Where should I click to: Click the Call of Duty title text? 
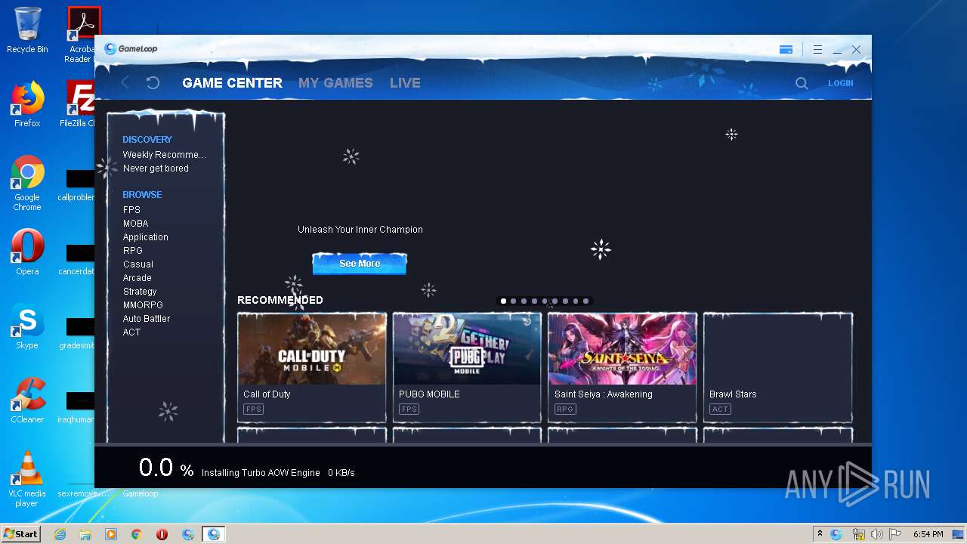[267, 394]
